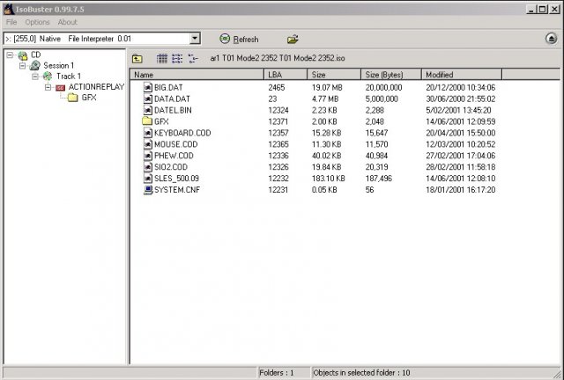Select BIG.DAT file icon

click(148, 87)
